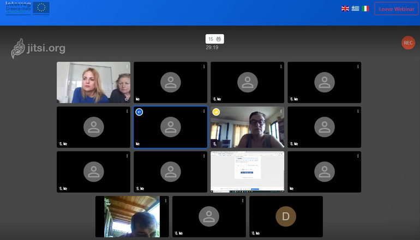The width and height of the screenshot is (420, 240).
Task: Click the European Union flag emblem
Action: pyautogui.click(x=41, y=8)
